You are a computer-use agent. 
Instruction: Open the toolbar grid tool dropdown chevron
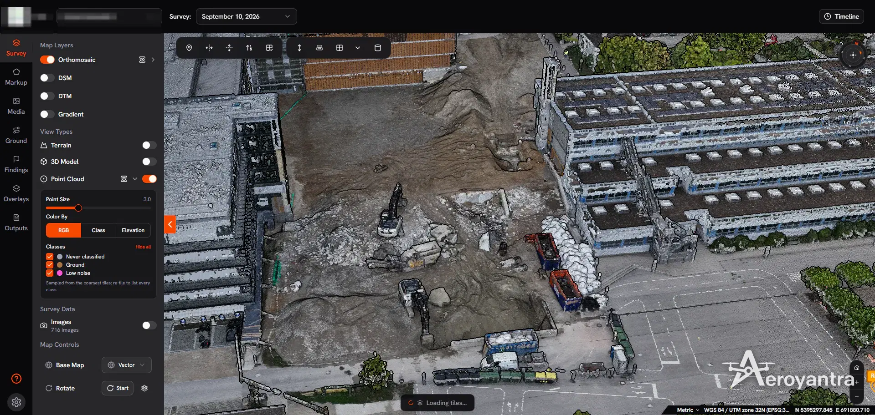(358, 48)
